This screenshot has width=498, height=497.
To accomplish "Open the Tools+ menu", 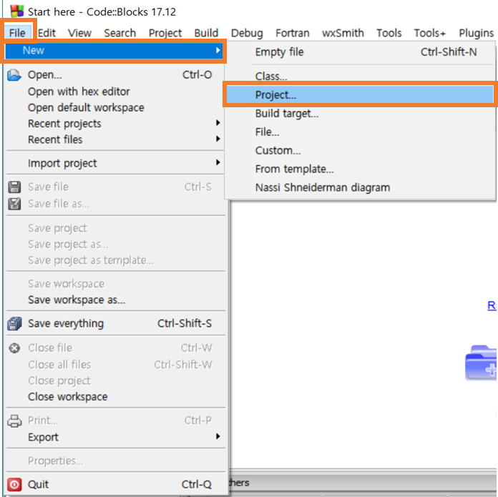I will [x=430, y=33].
